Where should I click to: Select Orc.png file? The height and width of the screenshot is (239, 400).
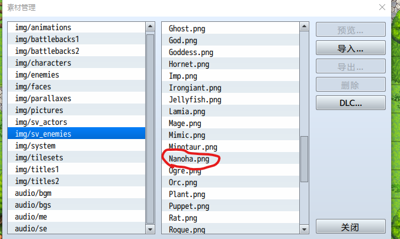coord(231,182)
